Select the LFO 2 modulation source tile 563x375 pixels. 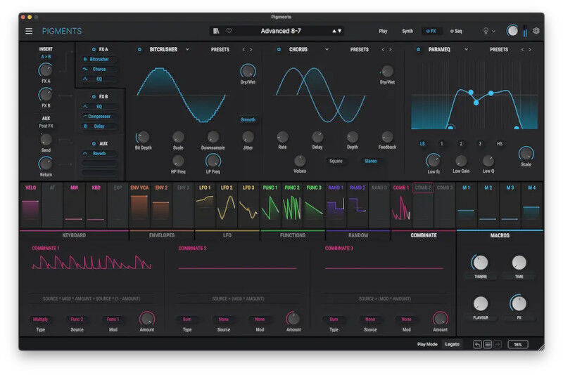pos(226,204)
